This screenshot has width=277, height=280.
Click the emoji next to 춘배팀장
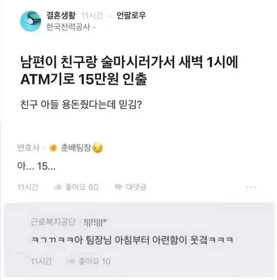(98, 148)
